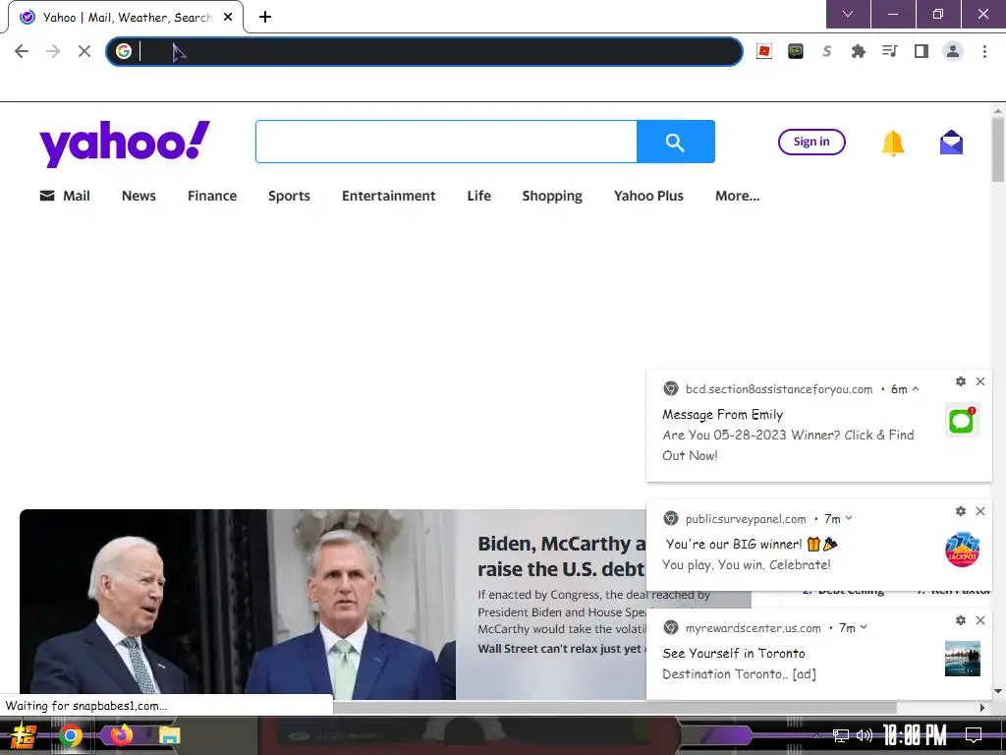Open the Chrome three-dot menu
The height and width of the screenshot is (755, 1006).
click(x=984, y=51)
